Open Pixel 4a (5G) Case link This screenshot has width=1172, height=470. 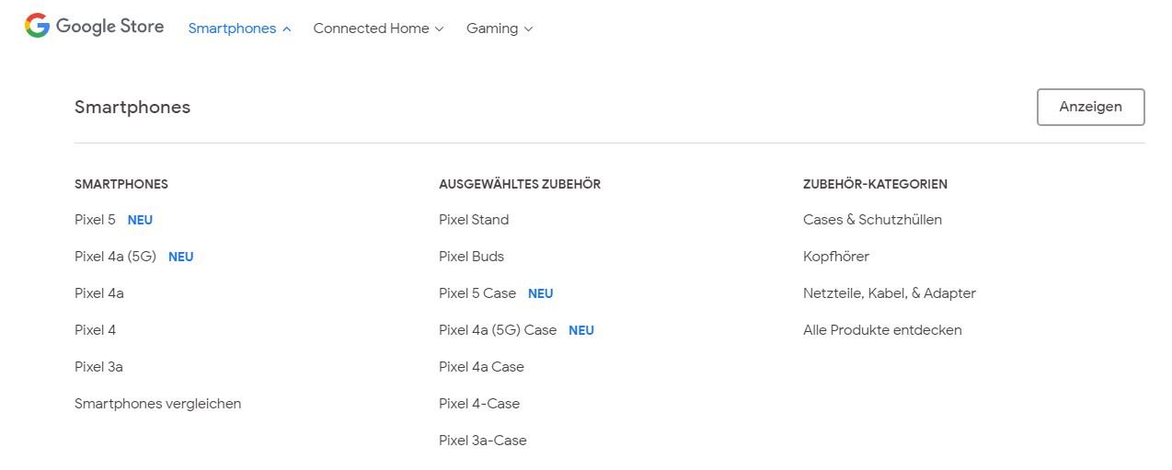click(498, 330)
